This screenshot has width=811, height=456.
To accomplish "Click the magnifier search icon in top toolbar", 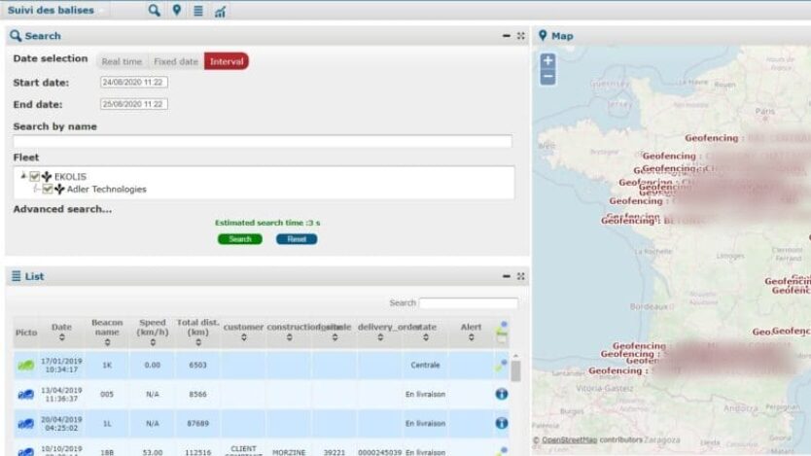I will [154, 11].
